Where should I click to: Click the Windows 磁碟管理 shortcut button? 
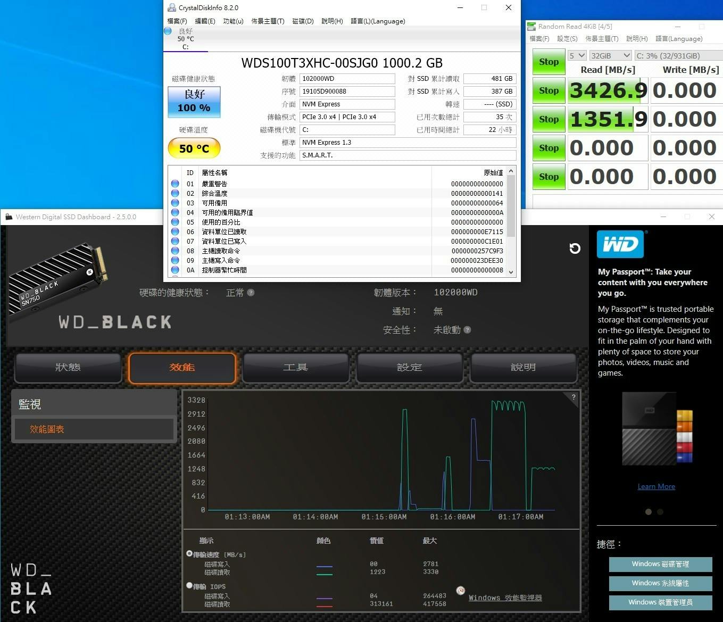[x=660, y=564]
